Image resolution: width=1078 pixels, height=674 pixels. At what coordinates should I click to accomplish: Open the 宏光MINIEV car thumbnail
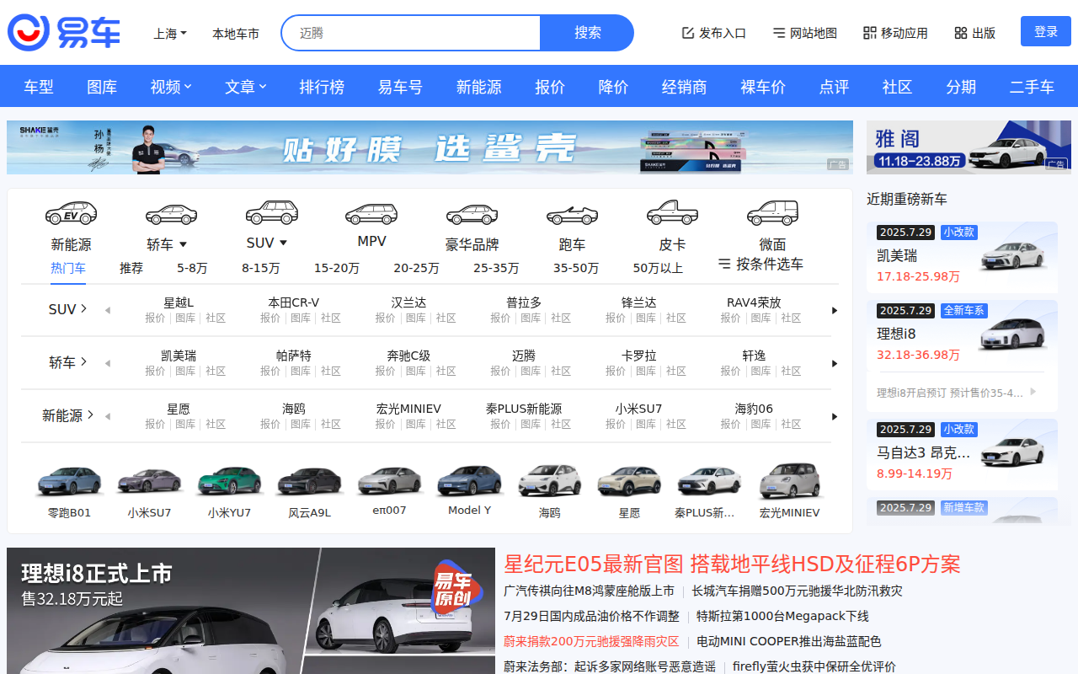coord(789,482)
